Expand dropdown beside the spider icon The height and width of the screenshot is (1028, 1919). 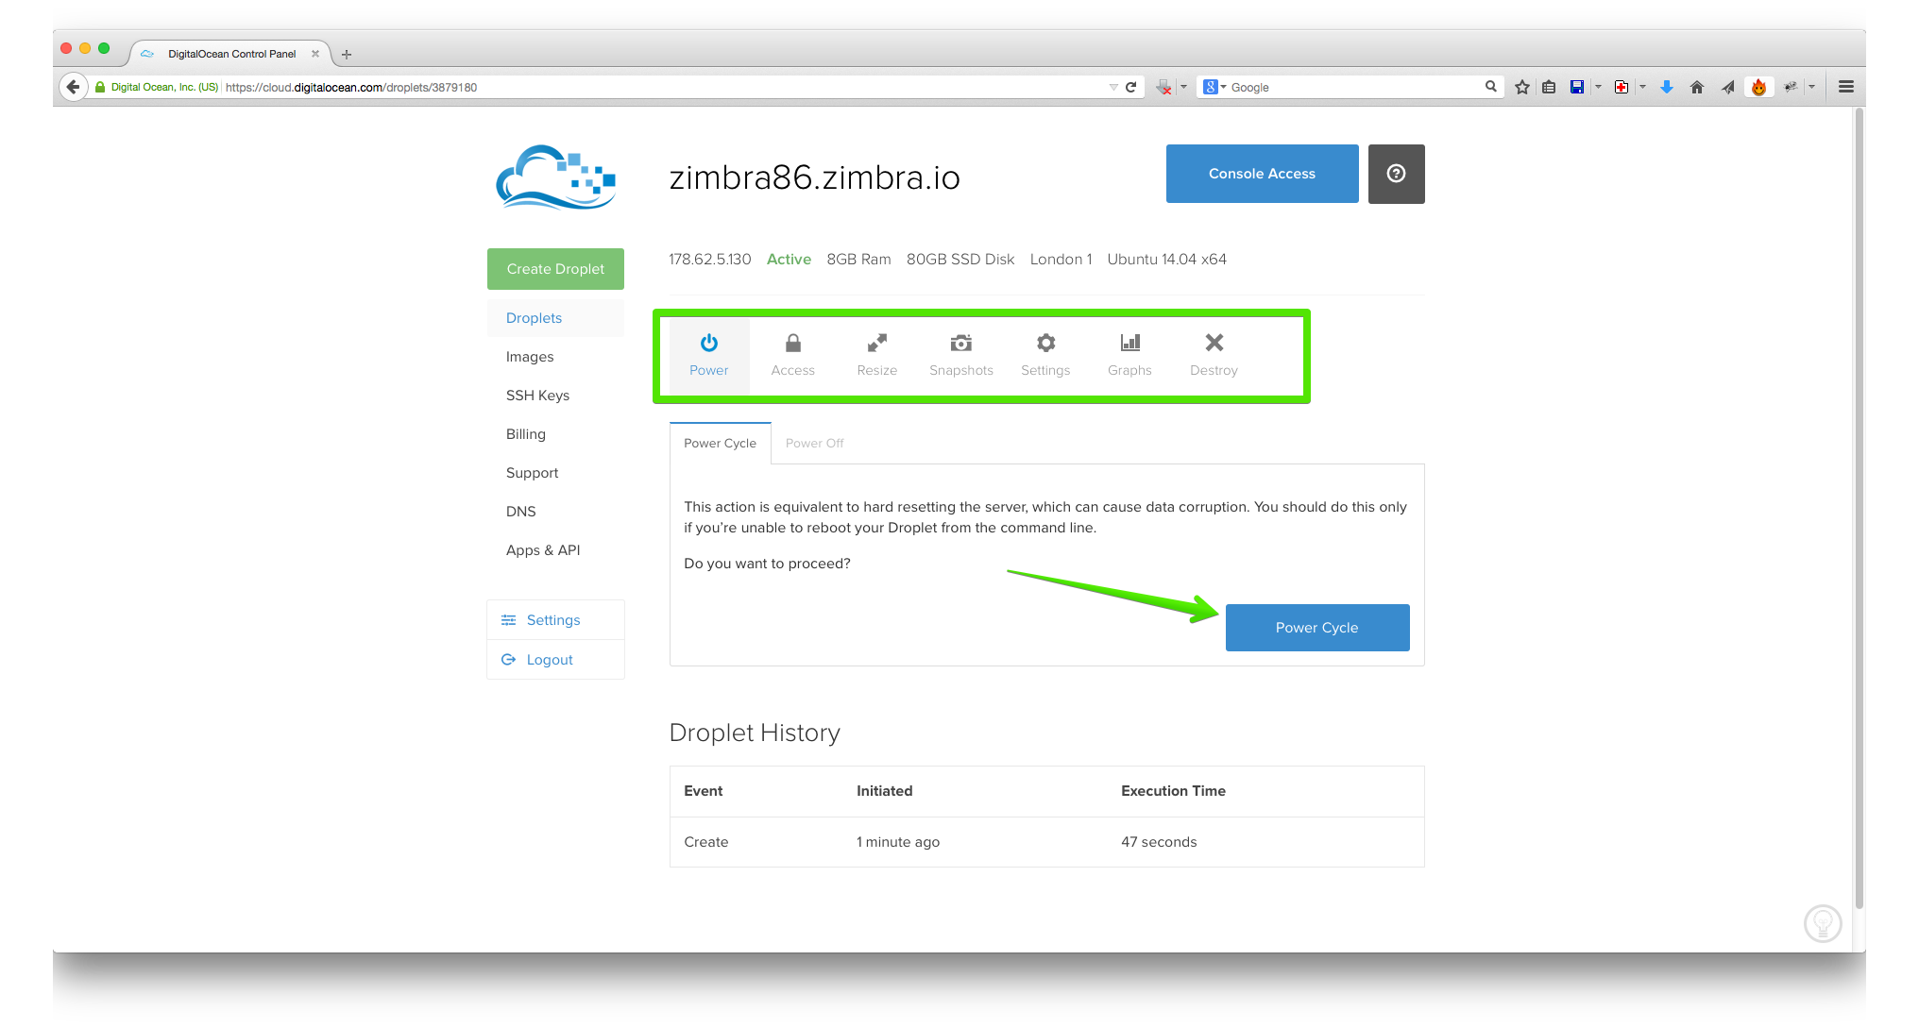click(1811, 87)
